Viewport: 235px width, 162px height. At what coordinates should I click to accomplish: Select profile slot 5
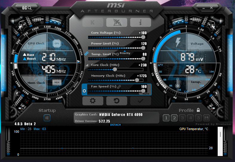click(199, 118)
